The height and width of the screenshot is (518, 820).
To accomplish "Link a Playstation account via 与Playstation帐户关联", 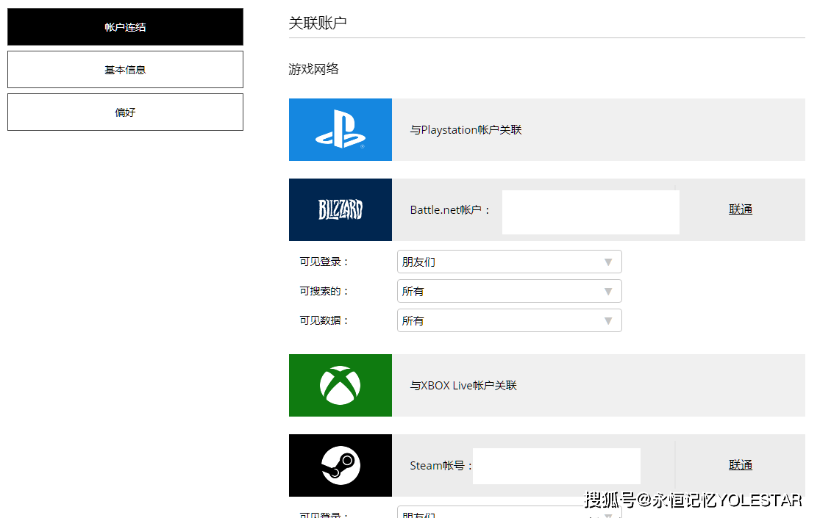I will point(466,129).
